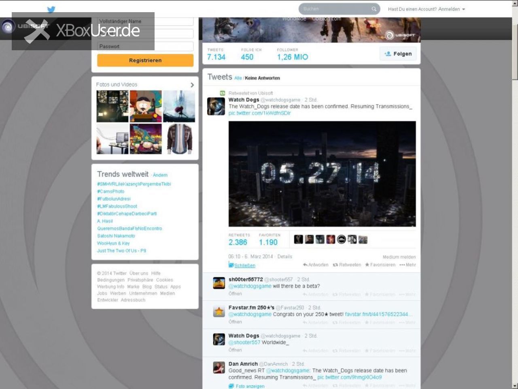Image resolution: width=518 pixels, height=389 pixels.
Task: Open the Just The Two Of Us - P9 trend
Action: (x=121, y=250)
